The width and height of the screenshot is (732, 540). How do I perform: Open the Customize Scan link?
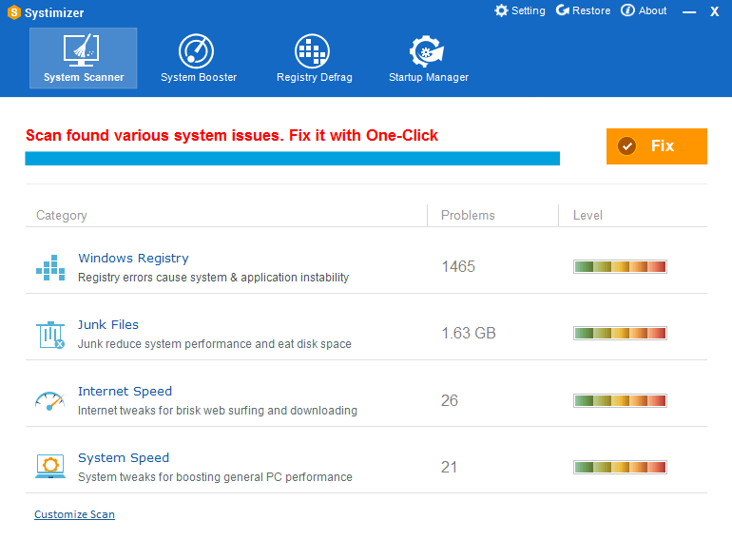(x=74, y=514)
